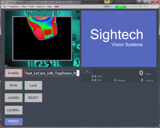The image size is (160, 128).
Task: Click the Single capture toolbar button
Action: (92, 6)
